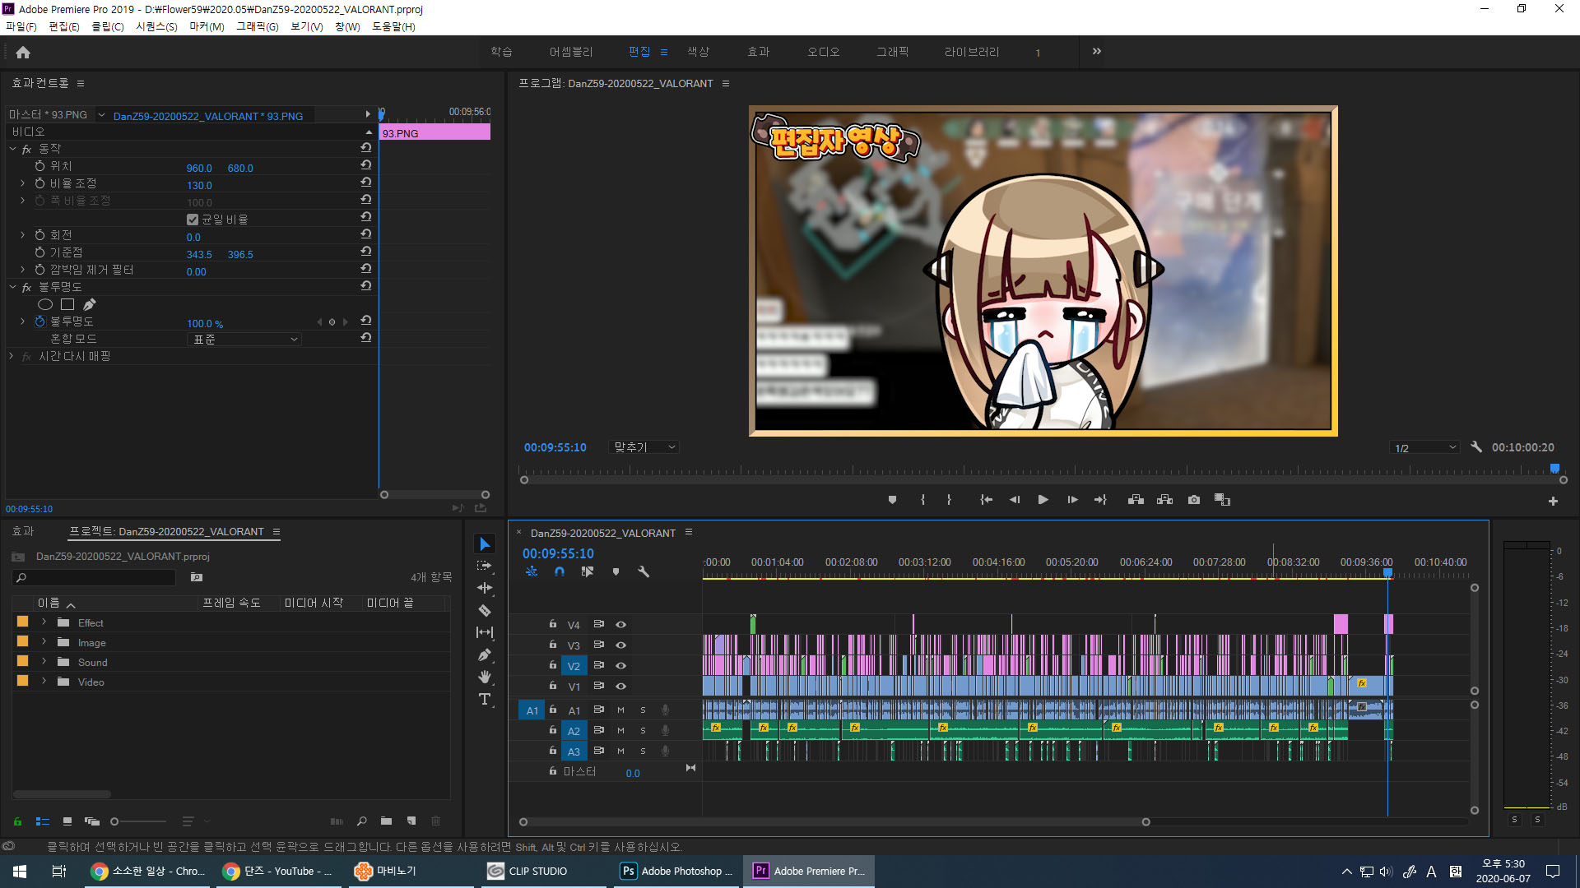Open timeline display settings wrench

point(644,571)
